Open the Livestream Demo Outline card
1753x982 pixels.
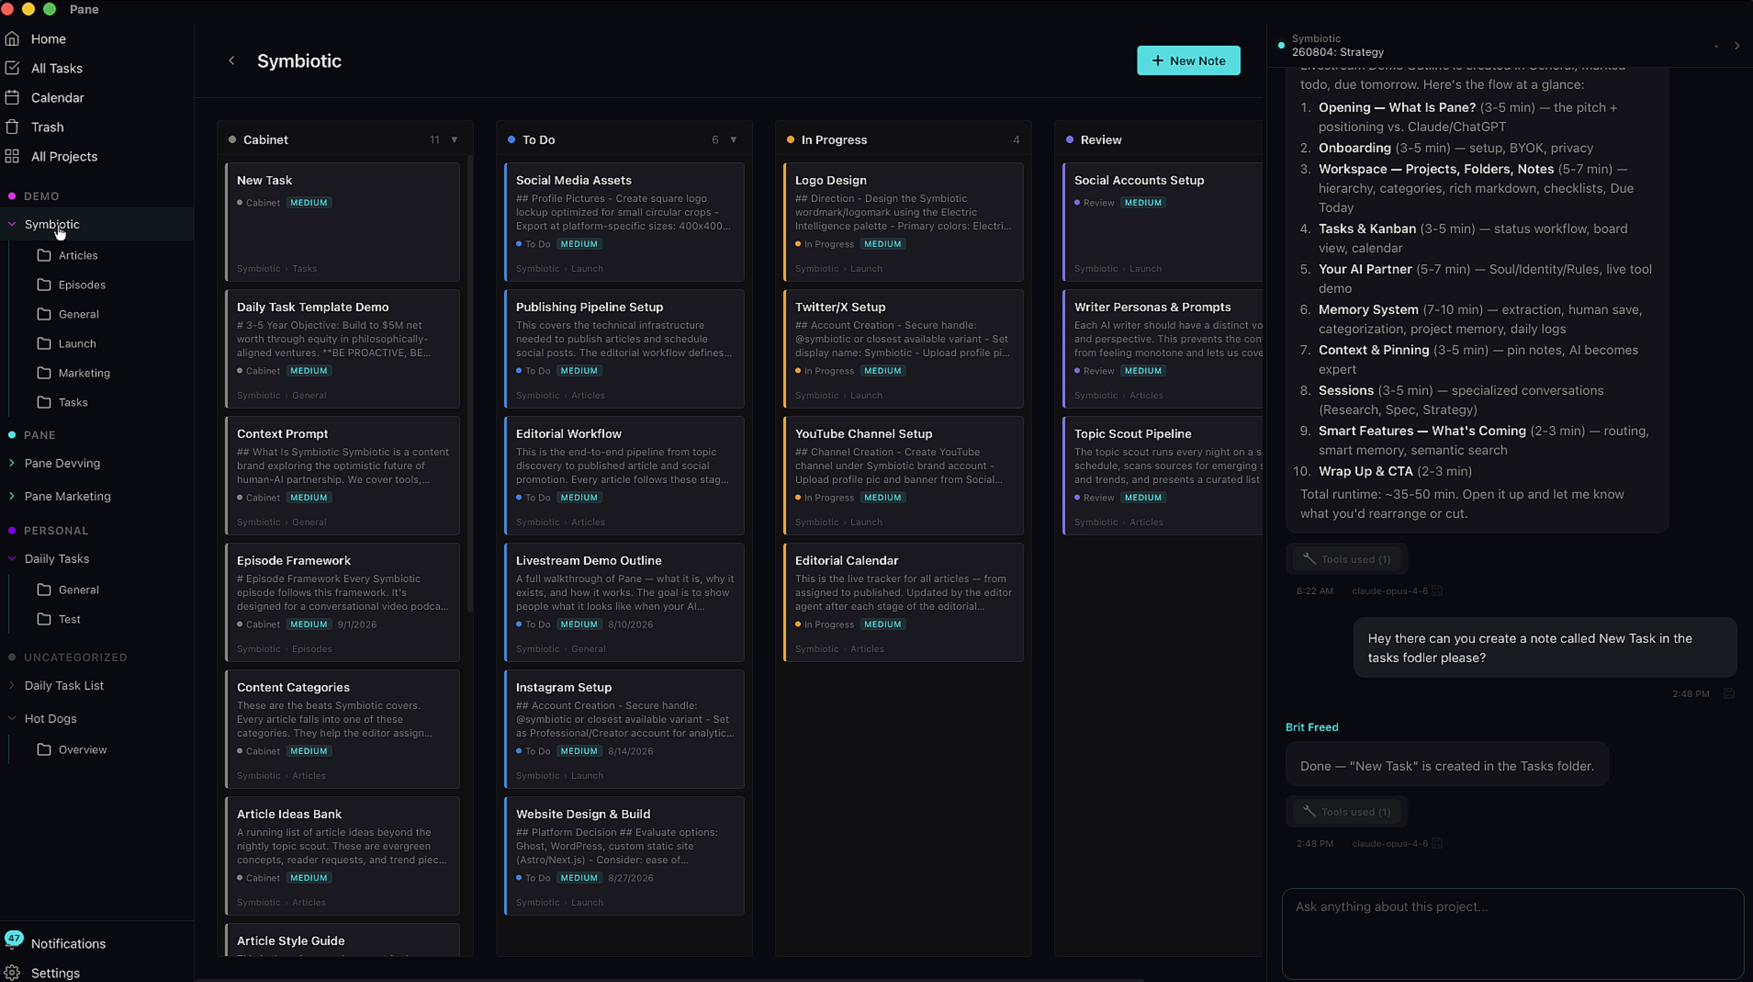(624, 602)
